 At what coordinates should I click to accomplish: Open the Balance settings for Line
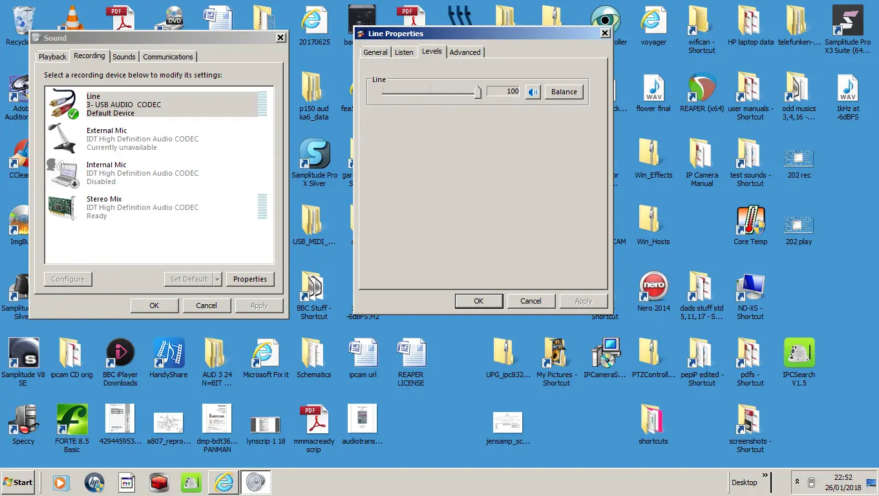point(564,92)
